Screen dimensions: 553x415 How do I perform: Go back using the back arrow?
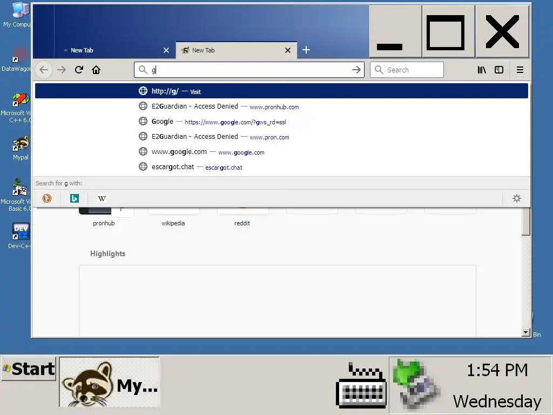coord(44,70)
